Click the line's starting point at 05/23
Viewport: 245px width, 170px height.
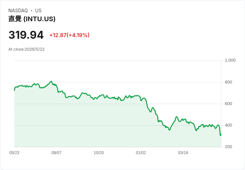[x=15, y=90]
